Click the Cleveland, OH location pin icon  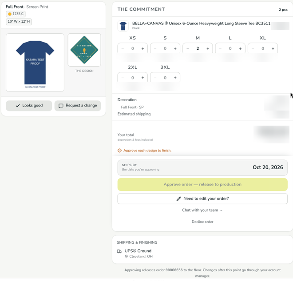click(x=127, y=257)
